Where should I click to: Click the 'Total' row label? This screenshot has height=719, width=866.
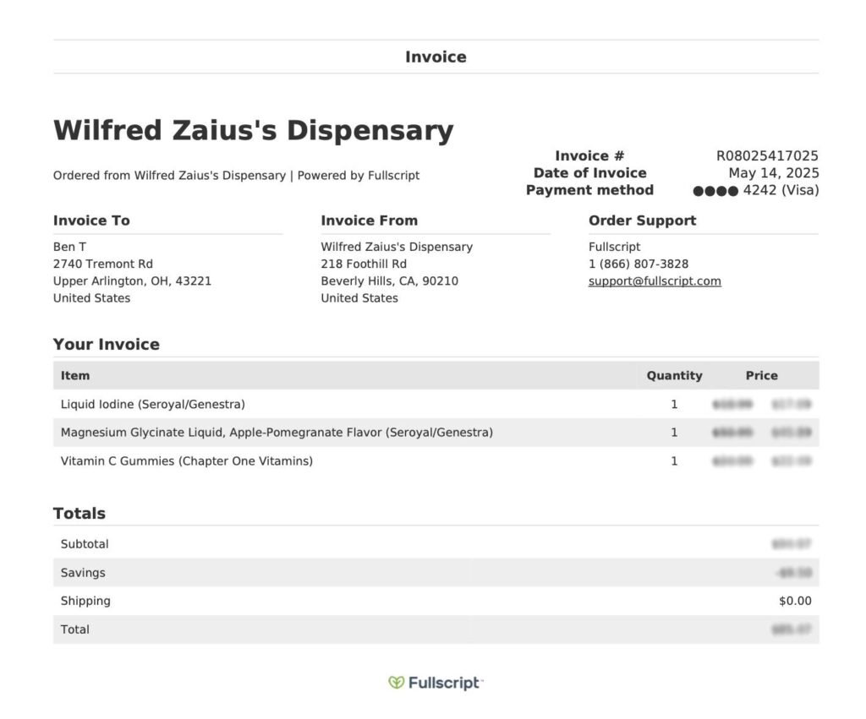click(75, 629)
